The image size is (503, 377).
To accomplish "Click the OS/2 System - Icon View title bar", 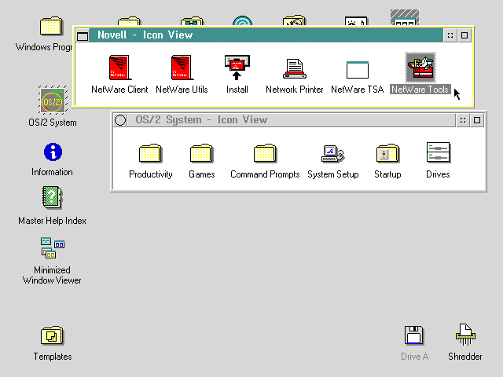I will pyautogui.click(x=292, y=120).
